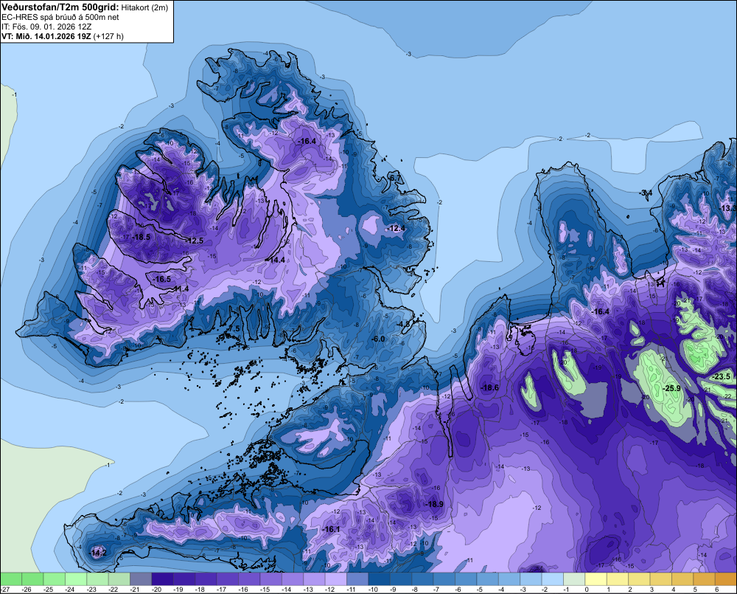Click the "-3.4" temperature value on the map

[646, 193]
